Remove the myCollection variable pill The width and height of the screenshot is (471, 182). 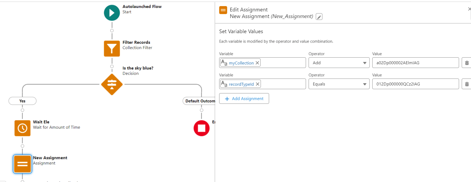257,63
